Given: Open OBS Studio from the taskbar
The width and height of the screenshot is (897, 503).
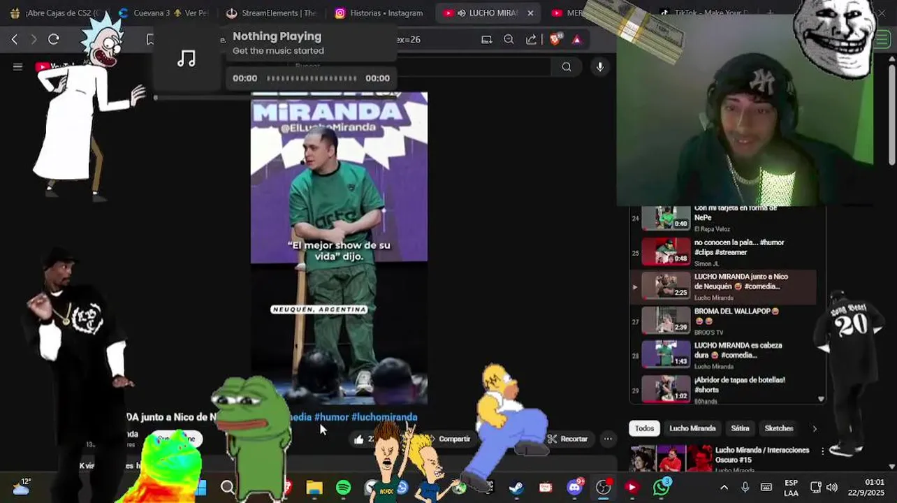Looking at the screenshot, I should pos(604,488).
